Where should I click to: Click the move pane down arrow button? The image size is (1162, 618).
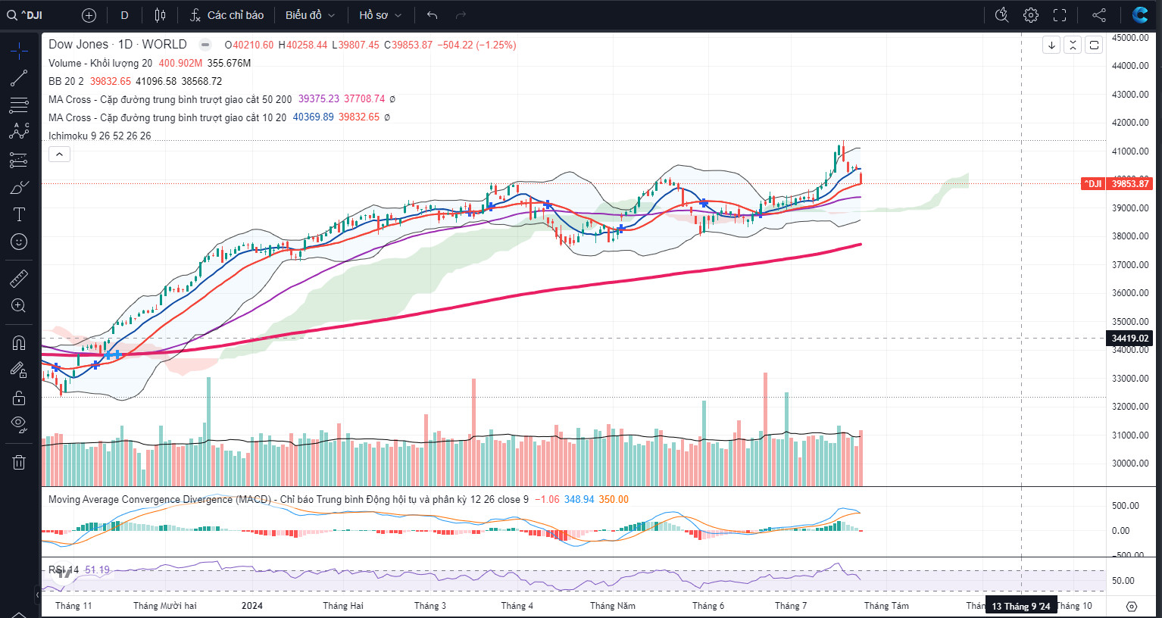1051,45
